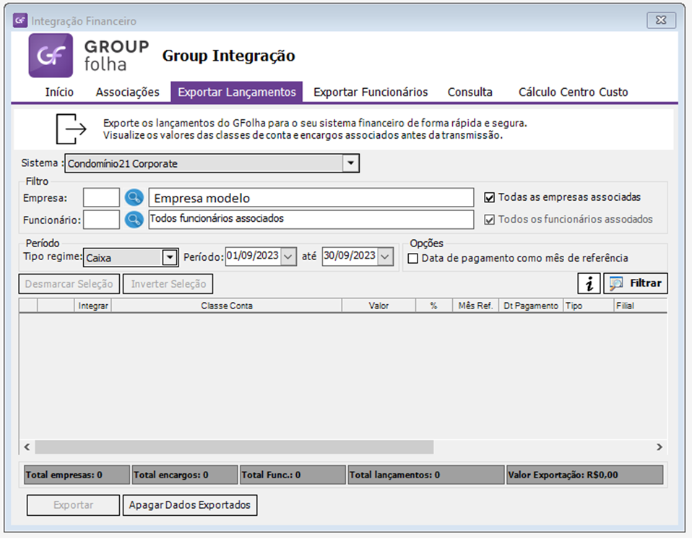Click the Empresa code input field

point(101,197)
